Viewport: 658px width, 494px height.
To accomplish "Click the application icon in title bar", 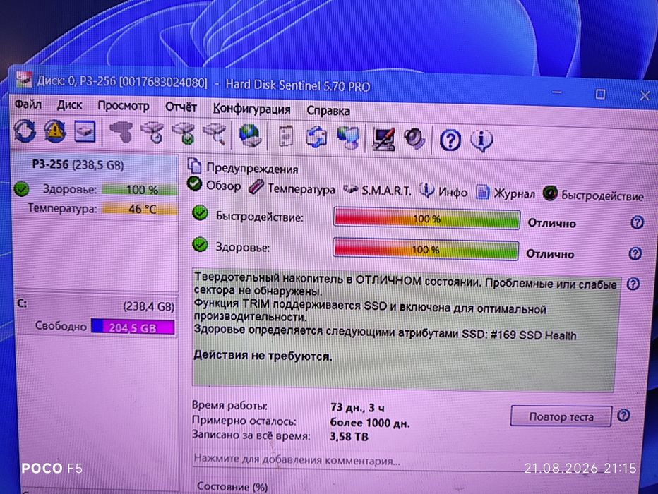I will pos(24,78).
